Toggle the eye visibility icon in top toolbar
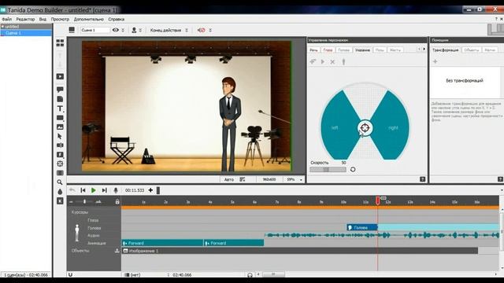Viewport: 504px width, 283px height. point(115,30)
